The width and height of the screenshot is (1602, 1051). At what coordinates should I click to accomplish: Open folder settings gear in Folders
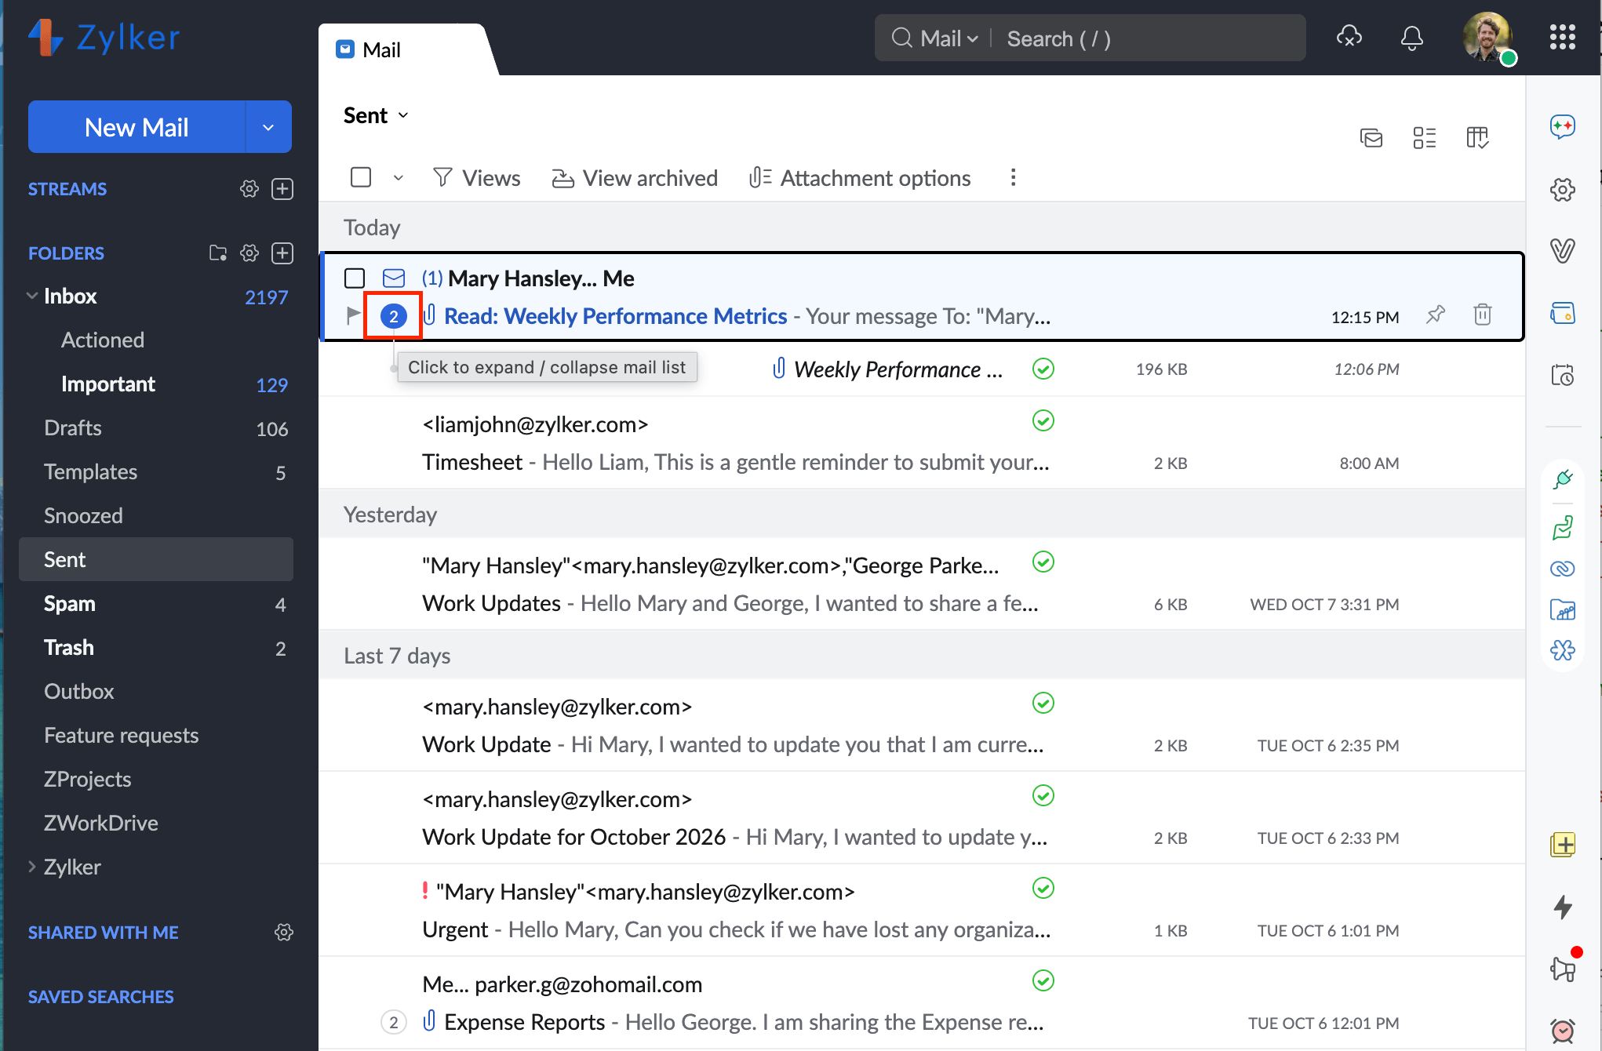pyautogui.click(x=249, y=253)
